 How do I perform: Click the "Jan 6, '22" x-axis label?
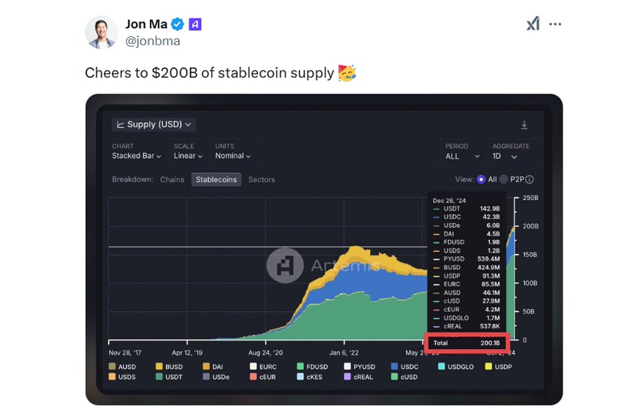tap(344, 352)
